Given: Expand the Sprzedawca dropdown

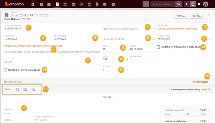Looking at the screenshot, I should pos(209,29).
